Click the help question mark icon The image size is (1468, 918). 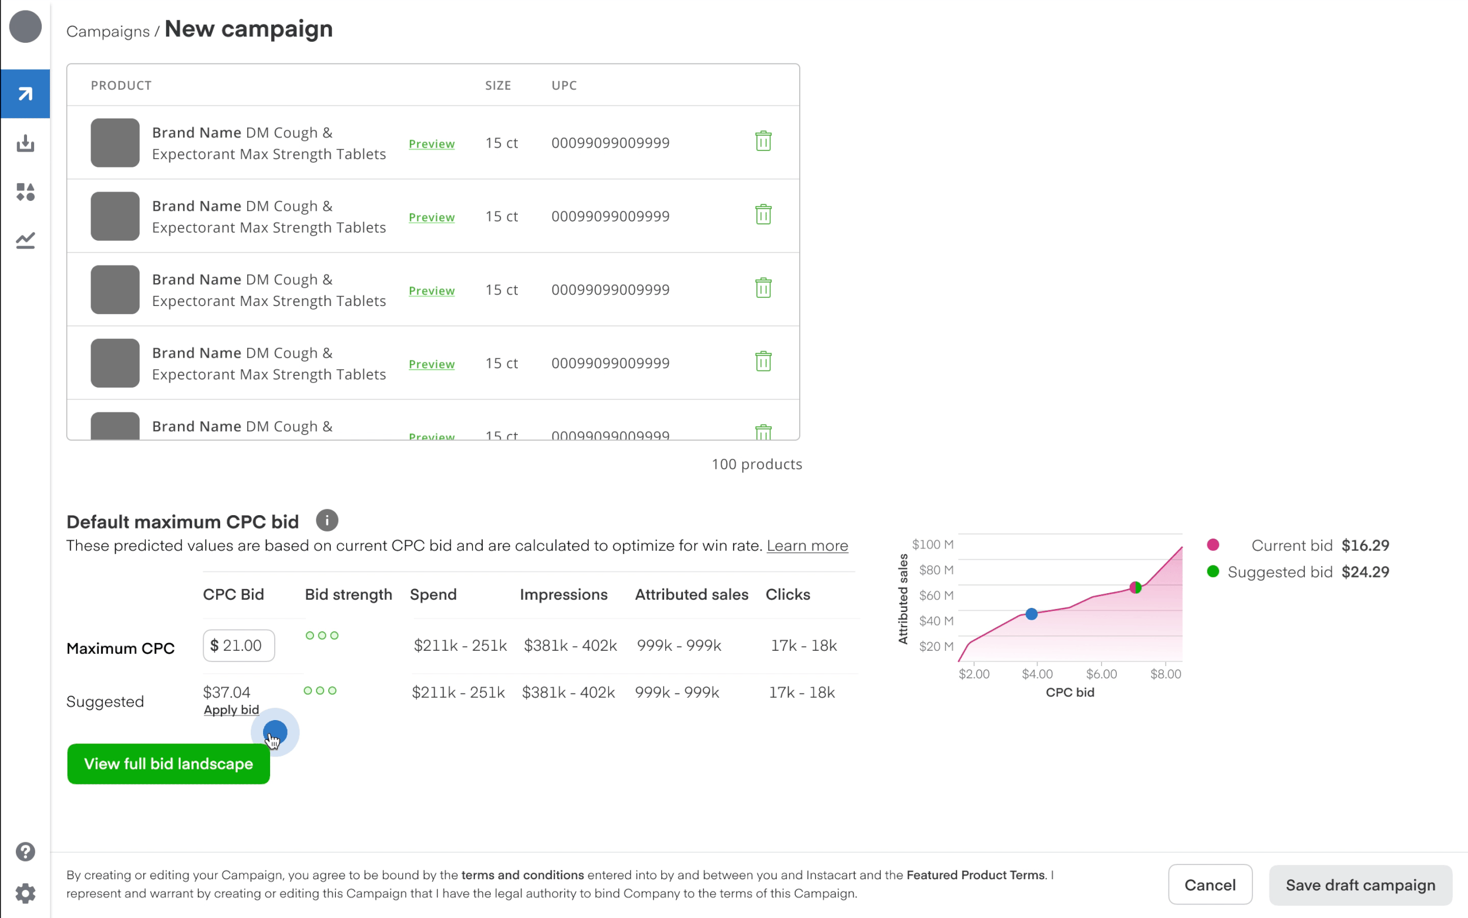(x=25, y=851)
